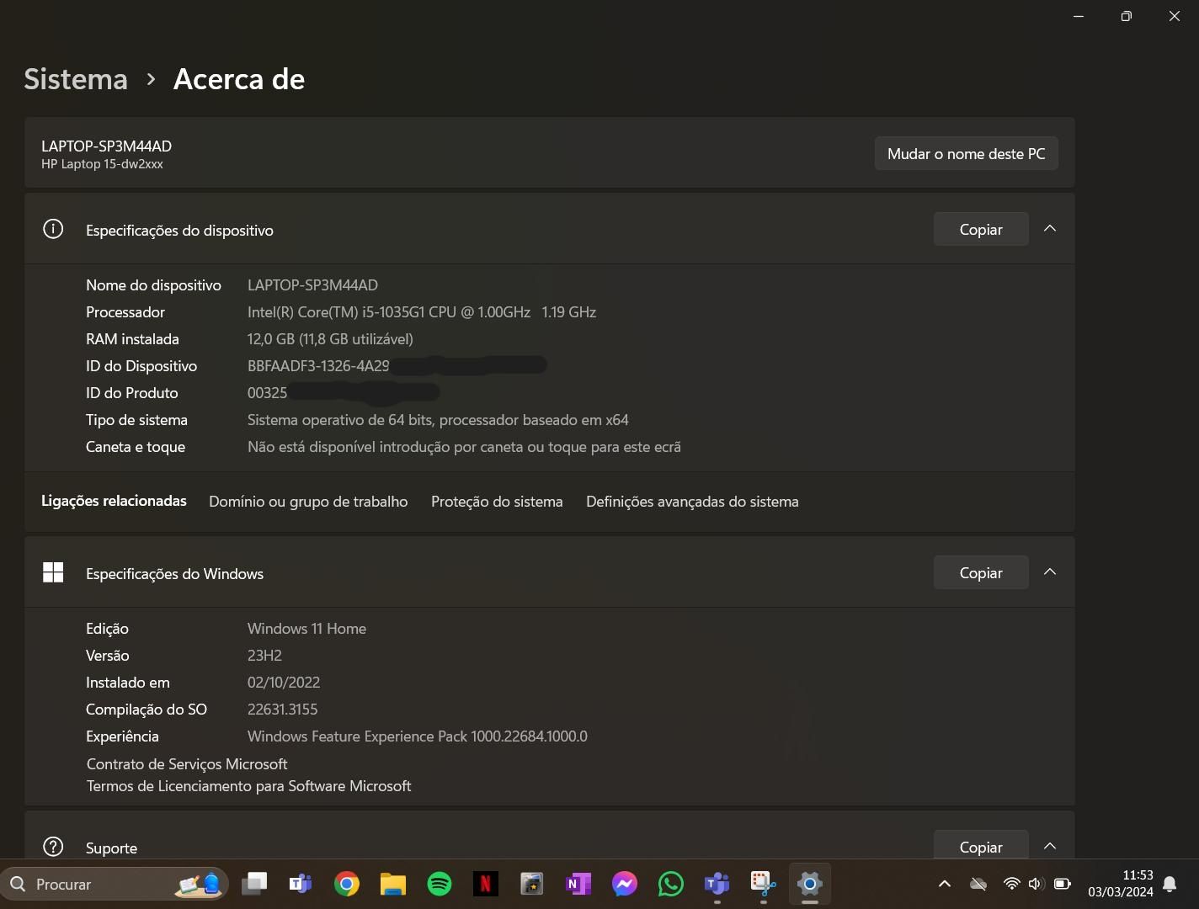This screenshot has width=1199, height=909.
Task: Close the Settings window
Action: (x=1175, y=16)
